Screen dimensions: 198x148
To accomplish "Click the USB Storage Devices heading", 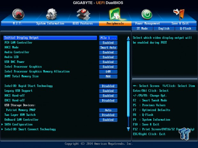I will click(x=20, y=105).
